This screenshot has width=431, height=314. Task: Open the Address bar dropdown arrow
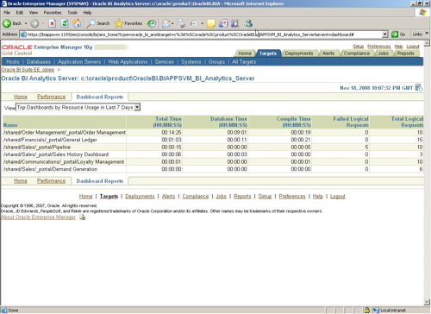tap(385, 35)
